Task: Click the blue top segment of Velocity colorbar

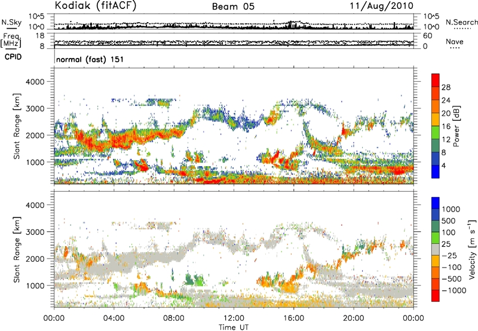Action: (436, 203)
